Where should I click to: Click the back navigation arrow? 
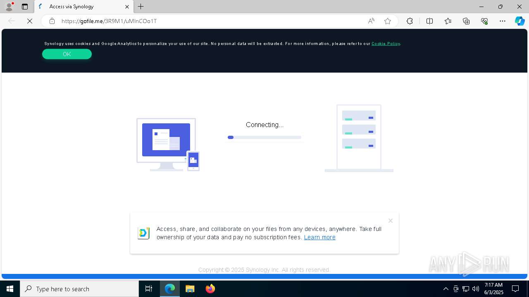(12, 21)
